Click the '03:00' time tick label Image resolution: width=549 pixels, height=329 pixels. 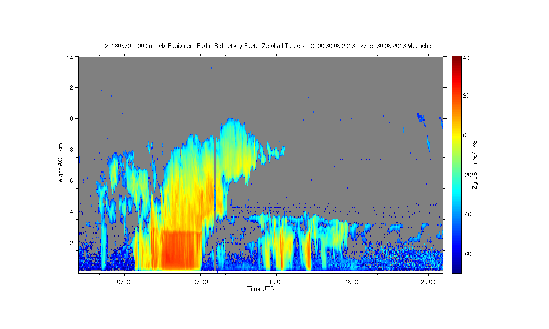click(x=124, y=282)
